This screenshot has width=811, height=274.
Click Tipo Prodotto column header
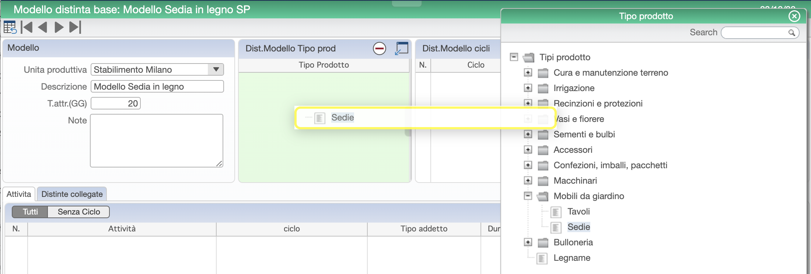(324, 65)
